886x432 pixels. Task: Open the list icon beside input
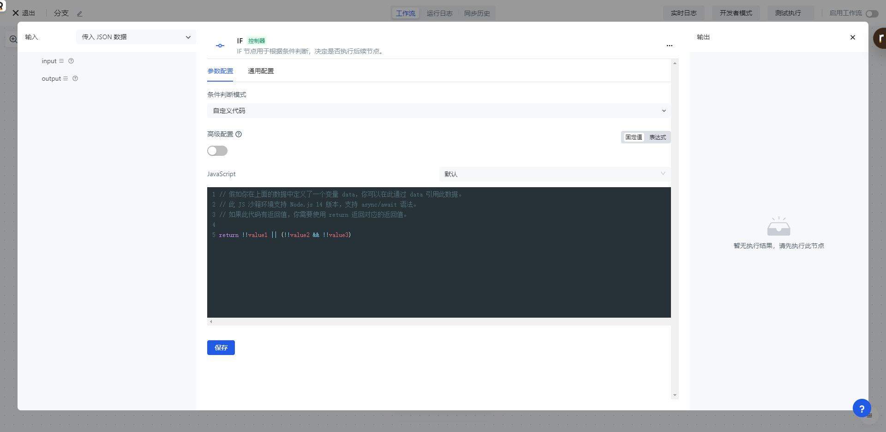tap(61, 61)
